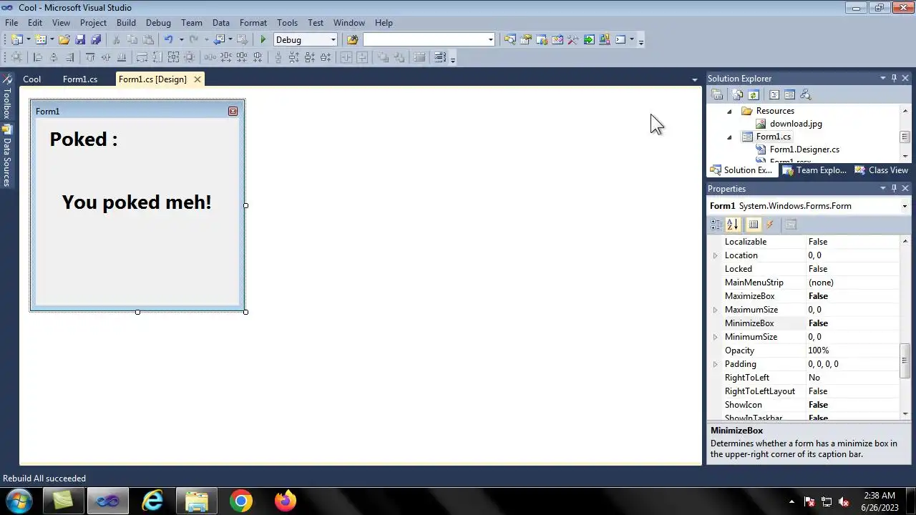Open the Data Sources side tab

click(x=6, y=156)
